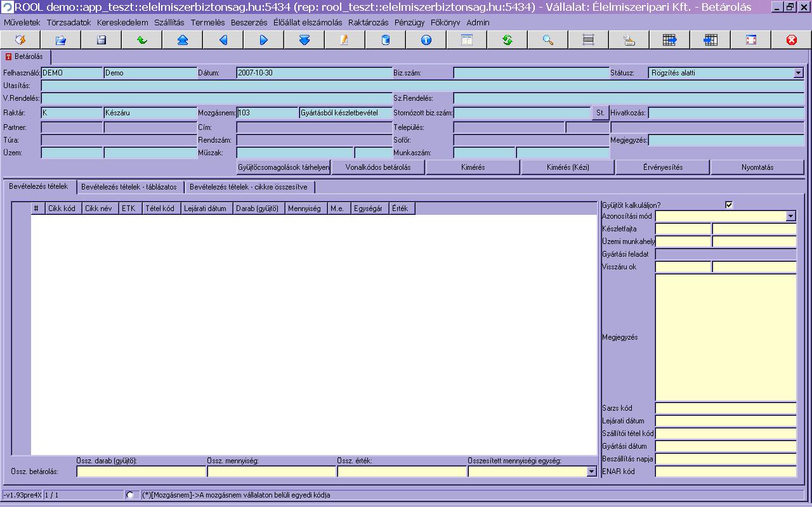Click the blue info circle icon

(x=426, y=40)
